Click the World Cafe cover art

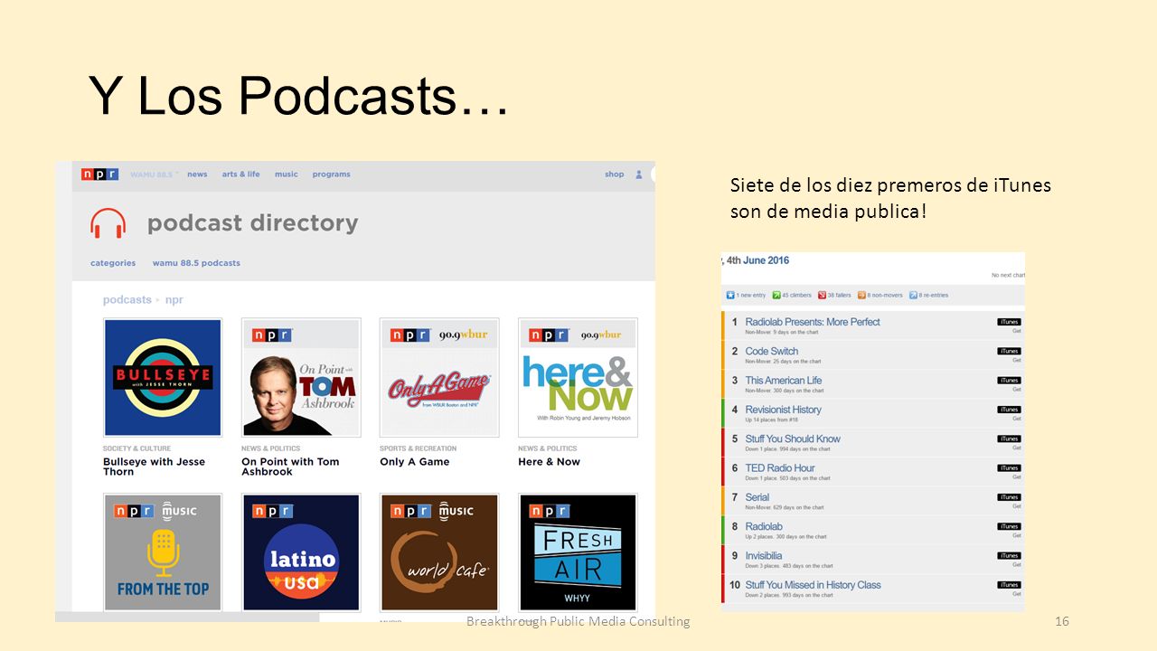439,552
